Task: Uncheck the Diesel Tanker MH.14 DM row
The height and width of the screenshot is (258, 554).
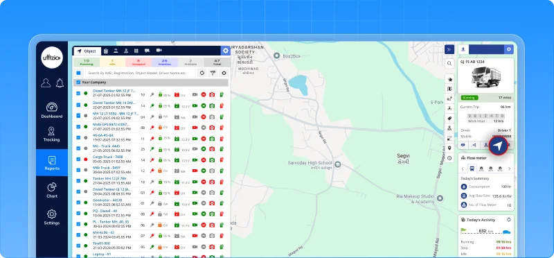Action: click(78, 105)
